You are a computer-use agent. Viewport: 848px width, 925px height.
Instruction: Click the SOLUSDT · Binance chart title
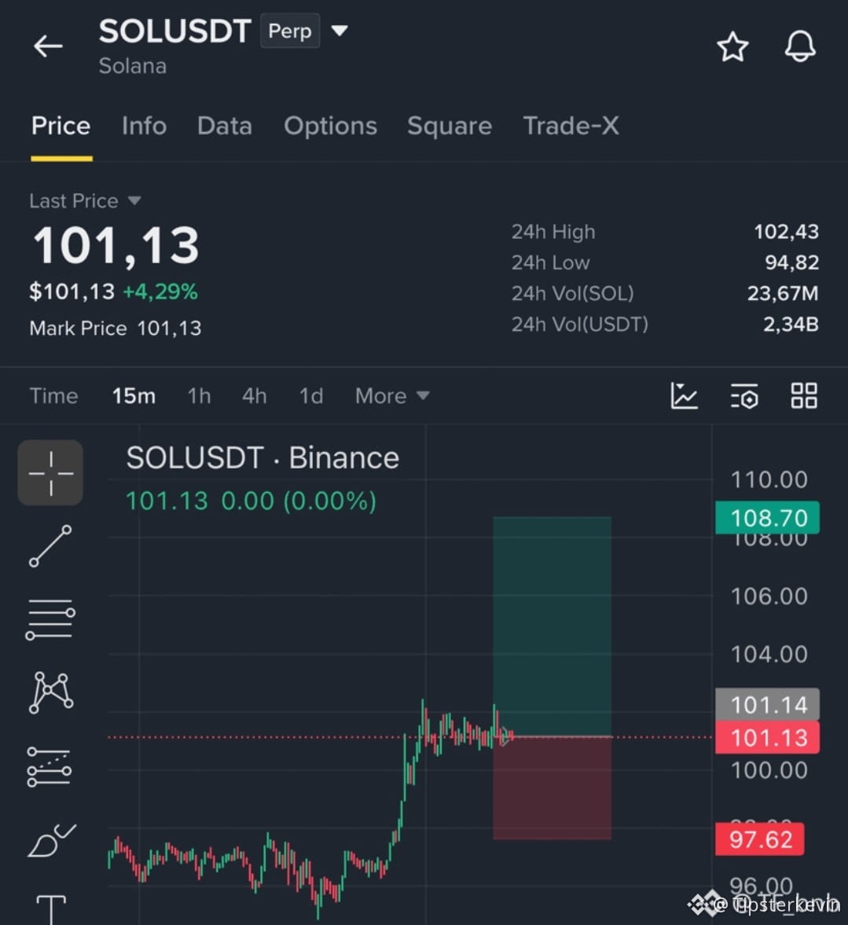pyautogui.click(x=262, y=457)
